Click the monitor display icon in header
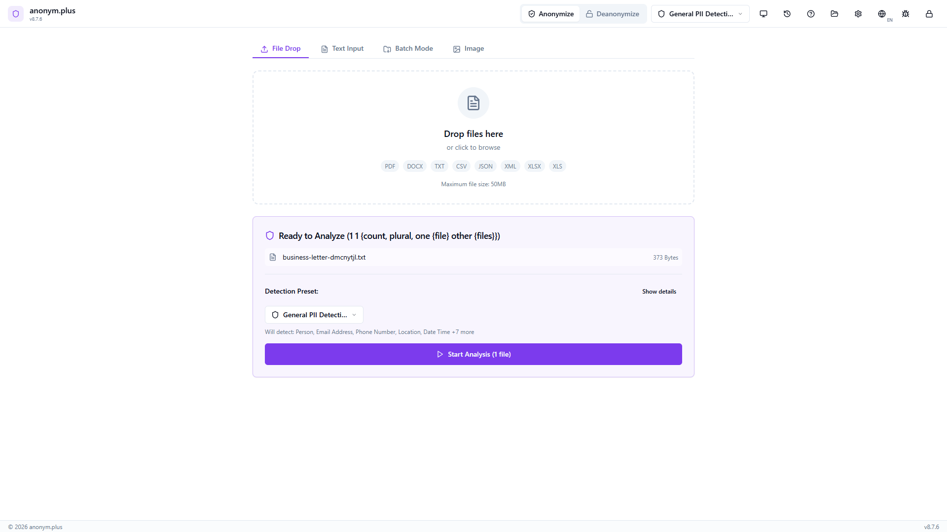This screenshot has height=532, width=947. point(764,14)
